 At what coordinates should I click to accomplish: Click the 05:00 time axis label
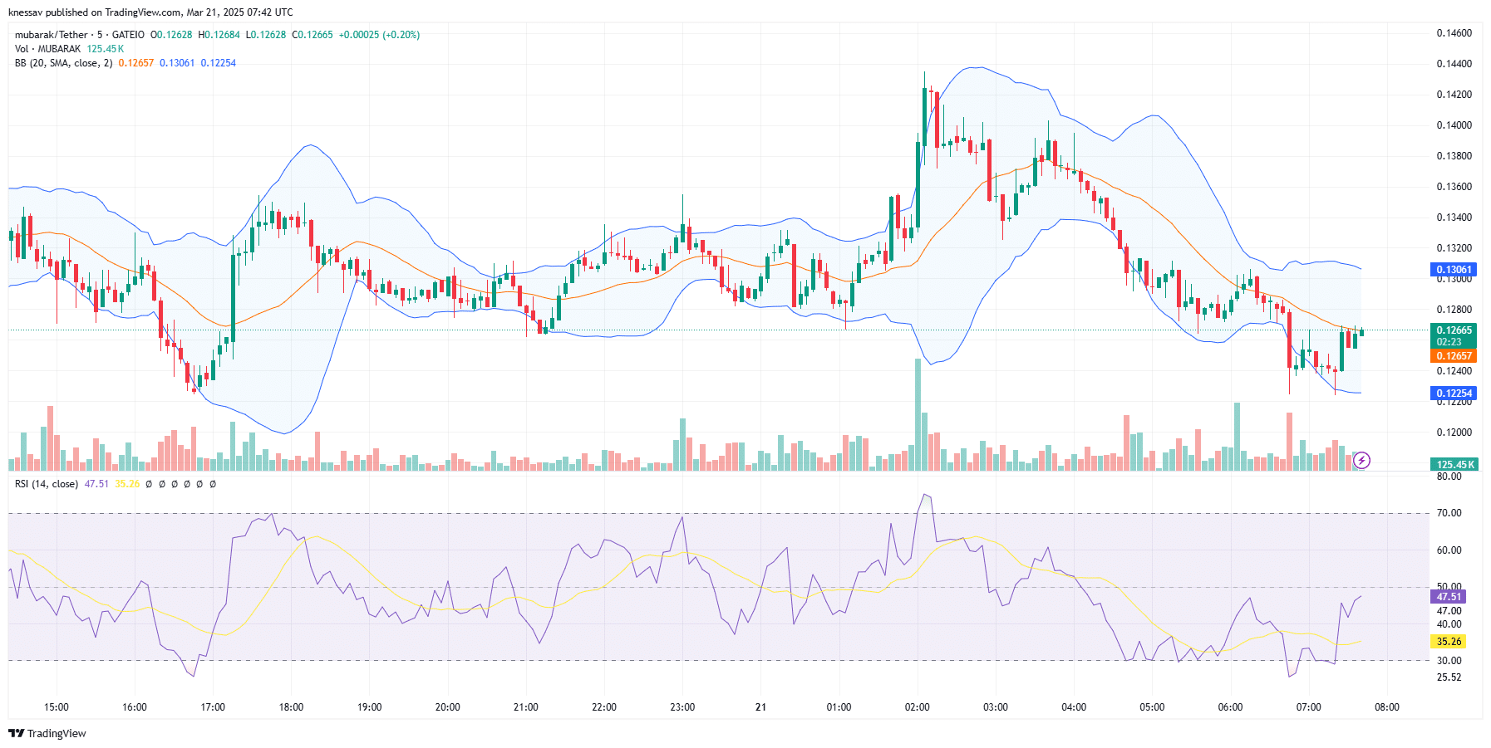tap(1152, 707)
